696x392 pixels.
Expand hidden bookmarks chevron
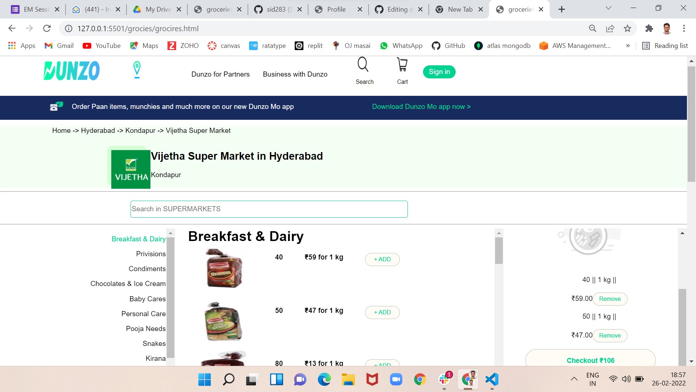tap(628, 46)
